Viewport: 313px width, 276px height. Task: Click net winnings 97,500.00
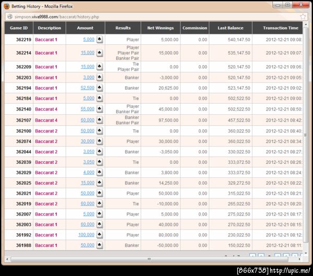(x=168, y=120)
